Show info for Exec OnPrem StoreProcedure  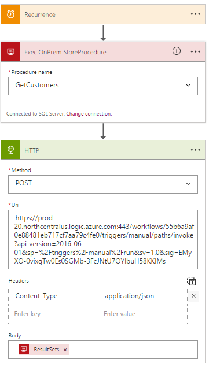(177, 51)
